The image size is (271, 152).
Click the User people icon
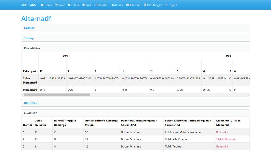(57, 5)
